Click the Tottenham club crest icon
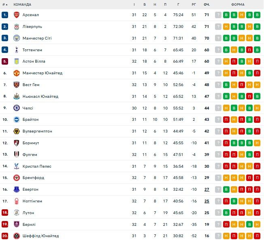This screenshot has width=264, height=240. 17,50
